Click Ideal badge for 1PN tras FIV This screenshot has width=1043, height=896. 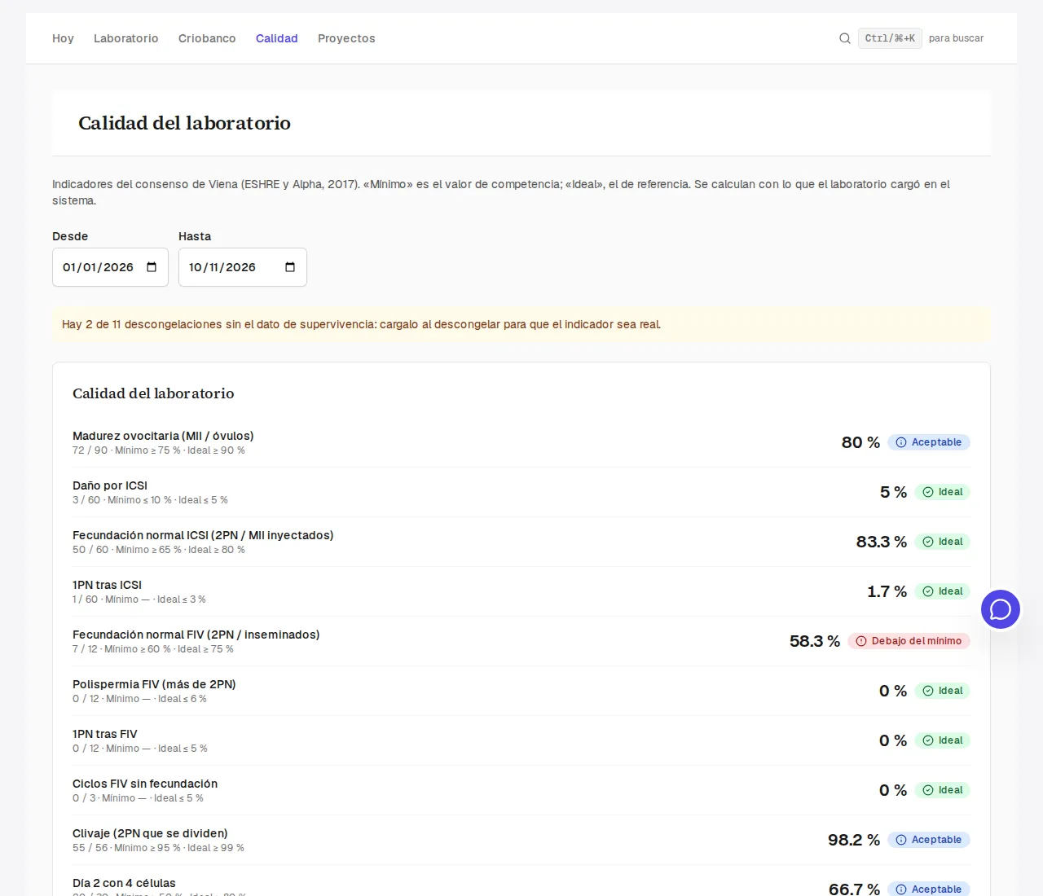(x=943, y=740)
